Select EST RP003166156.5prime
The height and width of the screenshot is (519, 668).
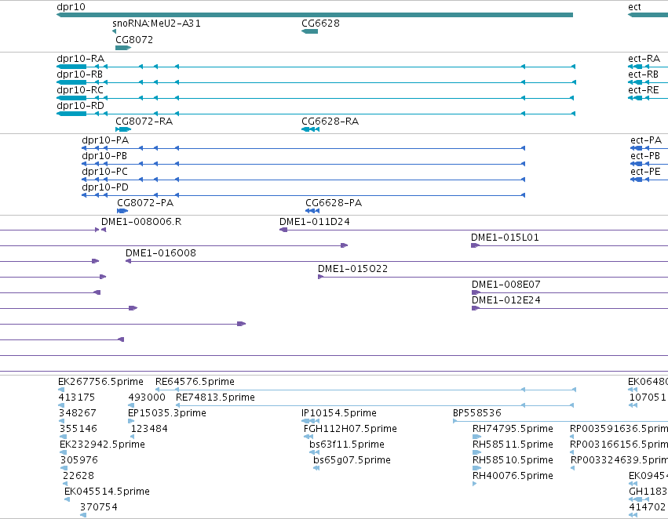pyautogui.click(x=572, y=453)
